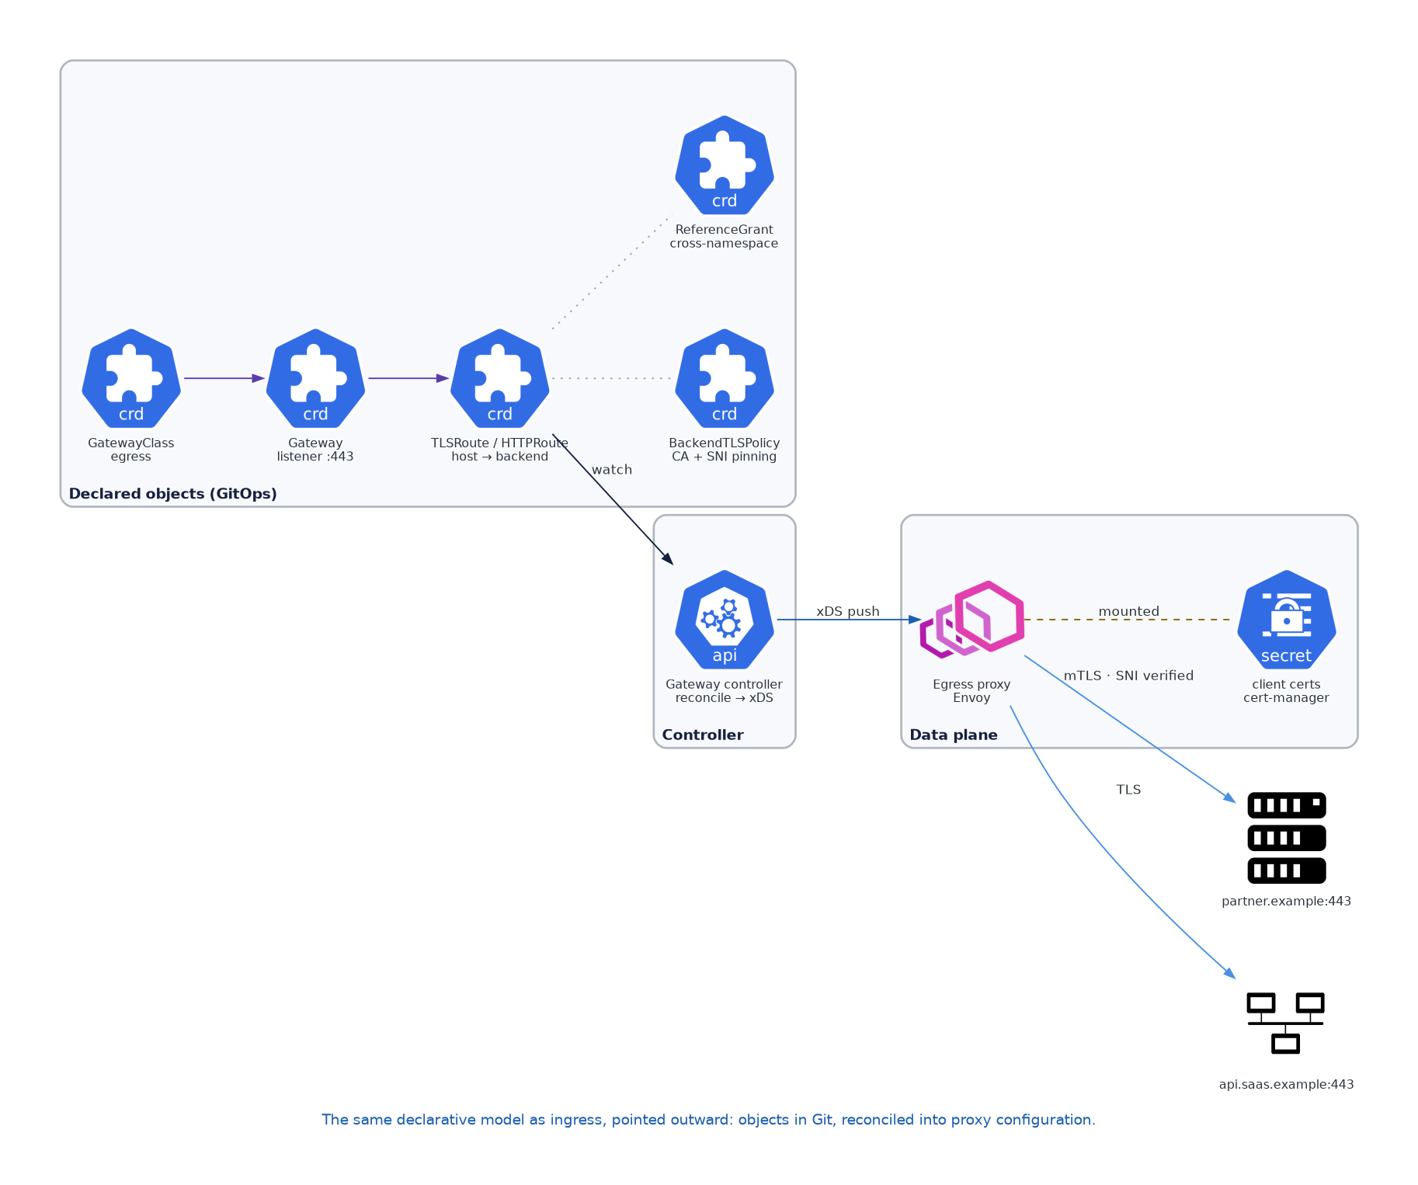Click the 'mounted' edge label

[1129, 611]
